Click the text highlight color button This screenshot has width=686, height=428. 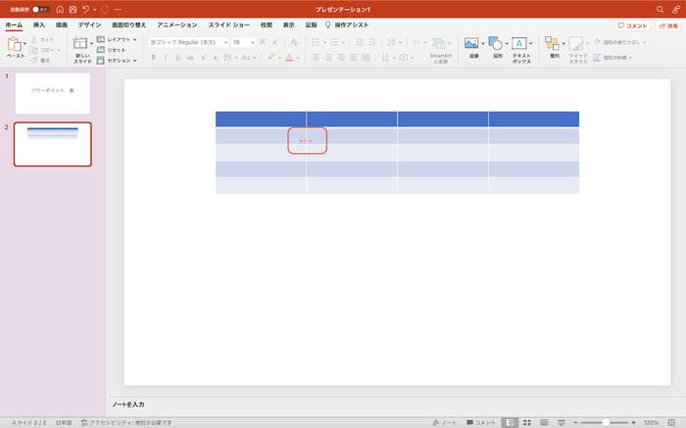pos(270,57)
